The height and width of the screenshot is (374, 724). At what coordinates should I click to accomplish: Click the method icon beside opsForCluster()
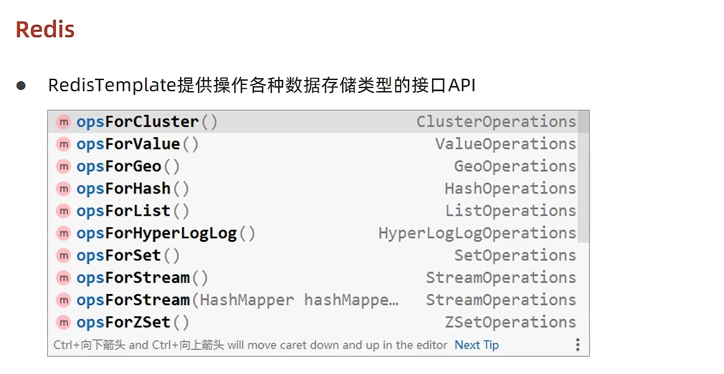click(63, 122)
